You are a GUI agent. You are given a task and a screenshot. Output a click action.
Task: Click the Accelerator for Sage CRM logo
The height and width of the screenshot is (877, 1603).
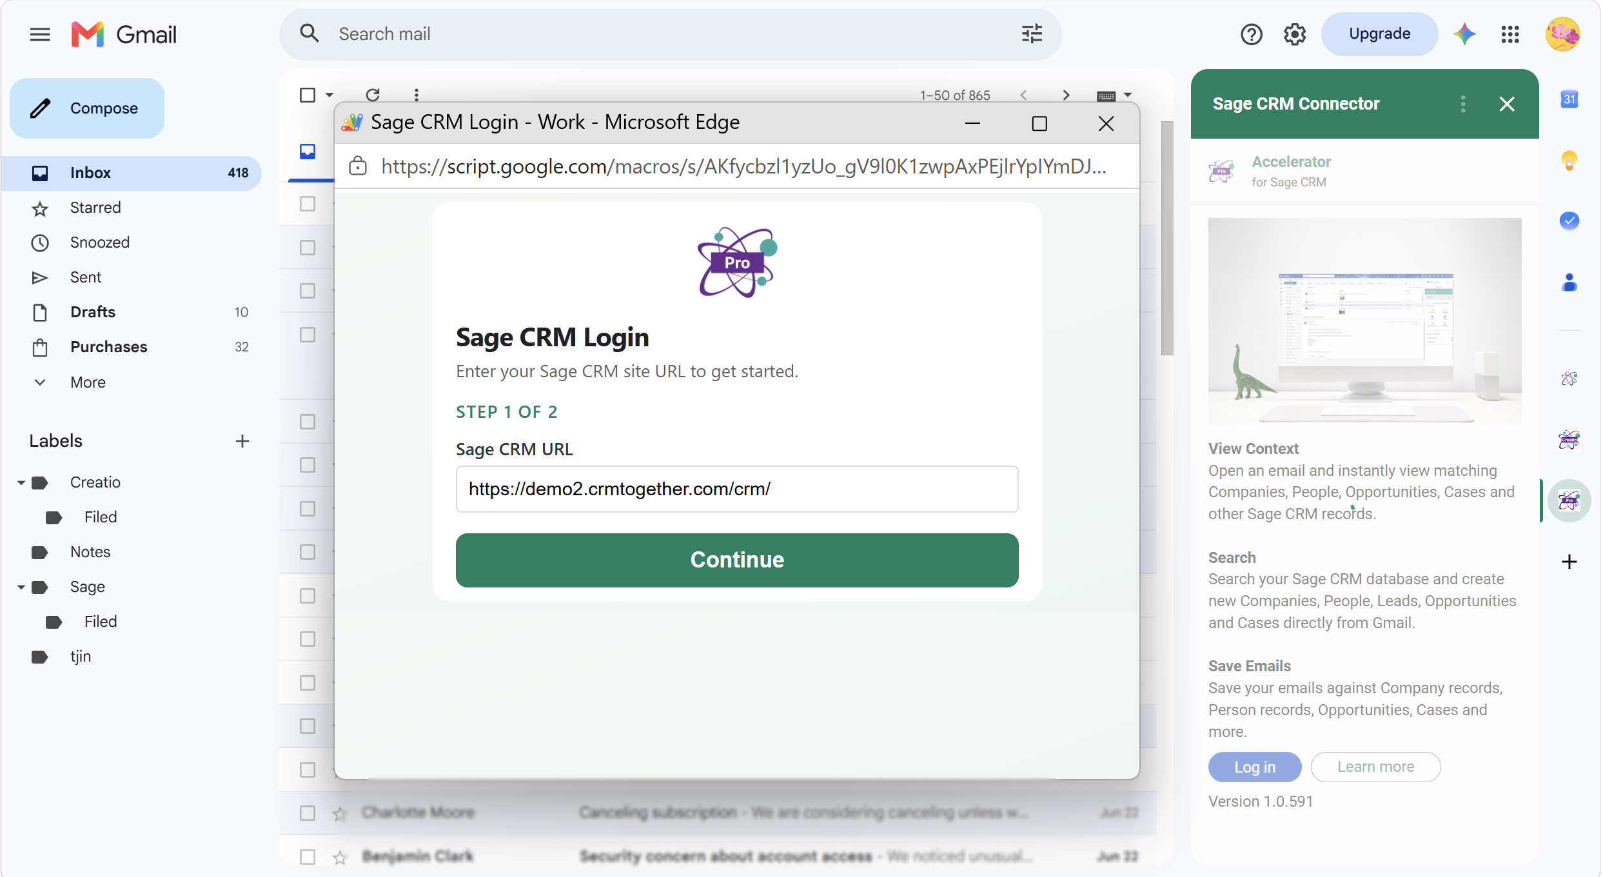point(1221,172)
